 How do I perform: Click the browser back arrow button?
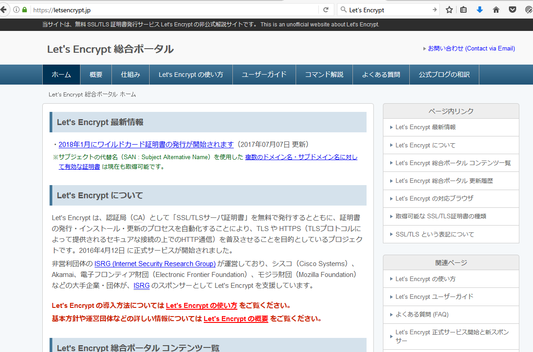pos(3,10)
